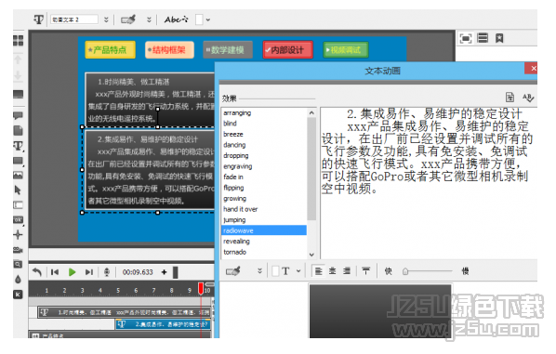Screen dimensions: 556x354
Task: Select the arrow cursor tool in sidebar
Action: [18, 190]
